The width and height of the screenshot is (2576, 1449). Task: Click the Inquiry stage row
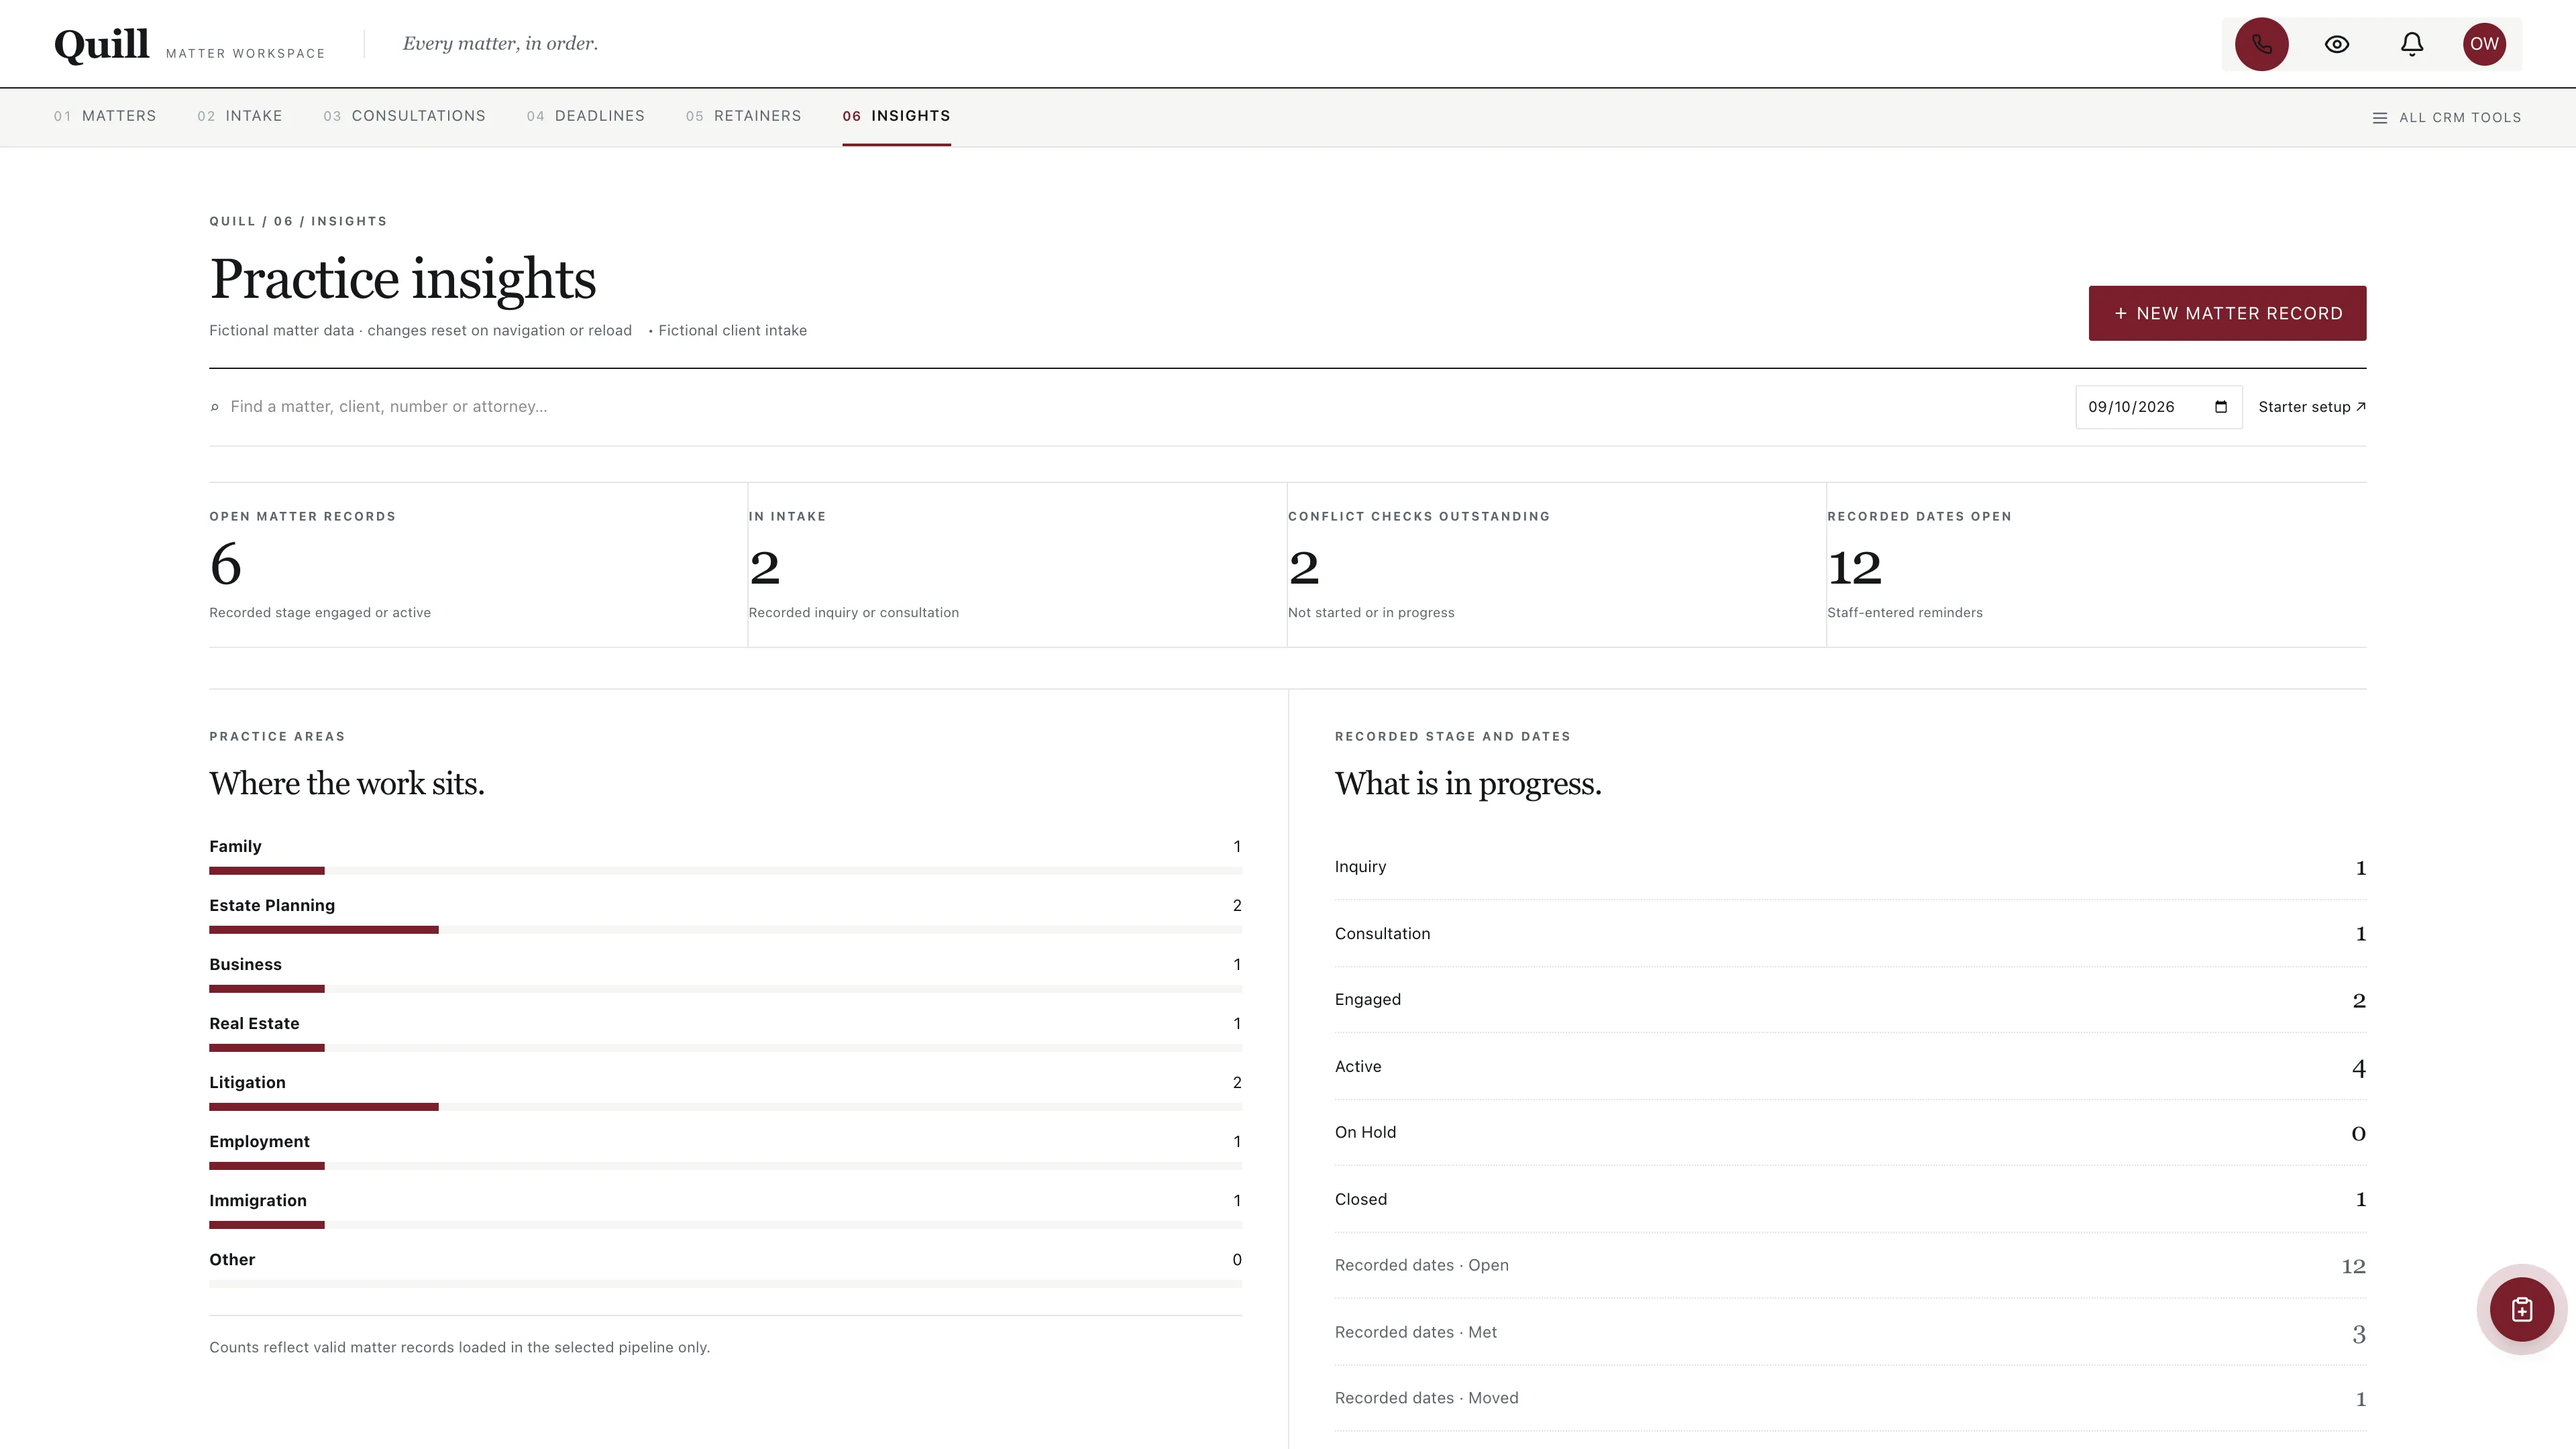point(1850,867)
